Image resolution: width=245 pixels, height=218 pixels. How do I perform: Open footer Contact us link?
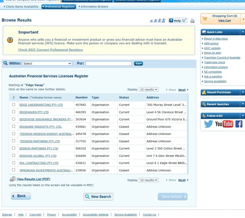[149, 215]
